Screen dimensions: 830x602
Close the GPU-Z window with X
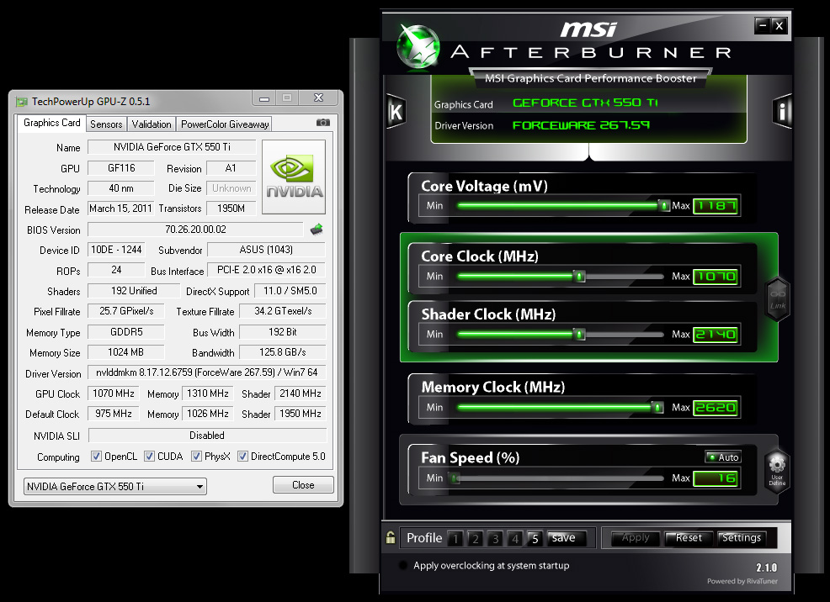coord(318,98)
